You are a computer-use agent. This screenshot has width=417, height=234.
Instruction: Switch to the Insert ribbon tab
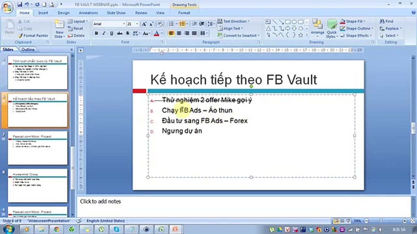coord(43,13)
